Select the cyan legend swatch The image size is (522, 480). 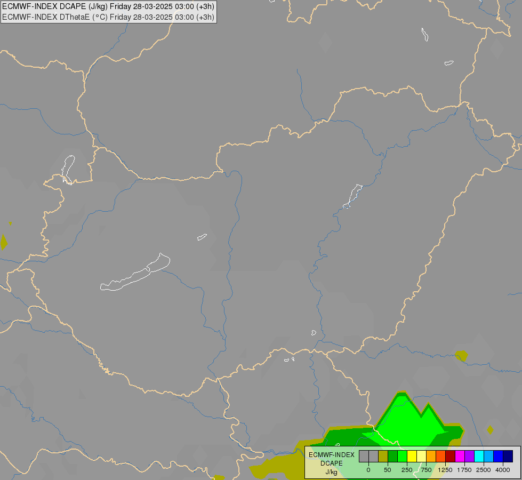click(x=479, y=456)
